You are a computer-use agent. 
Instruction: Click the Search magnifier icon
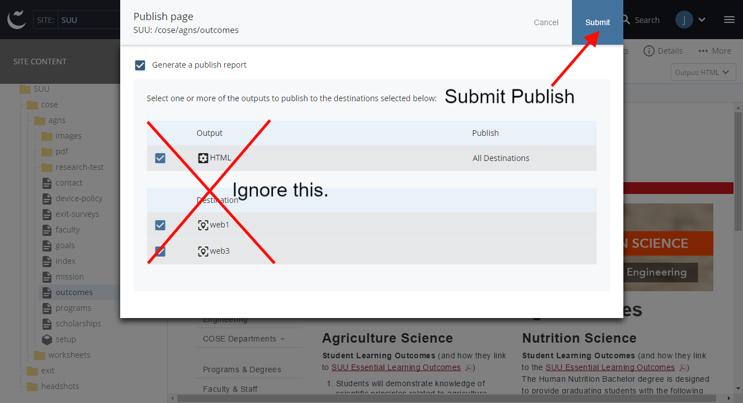[626, 20]
